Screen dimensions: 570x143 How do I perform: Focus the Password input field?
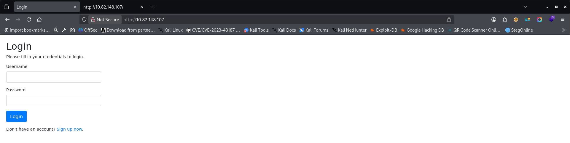click(x=54, y=100)
